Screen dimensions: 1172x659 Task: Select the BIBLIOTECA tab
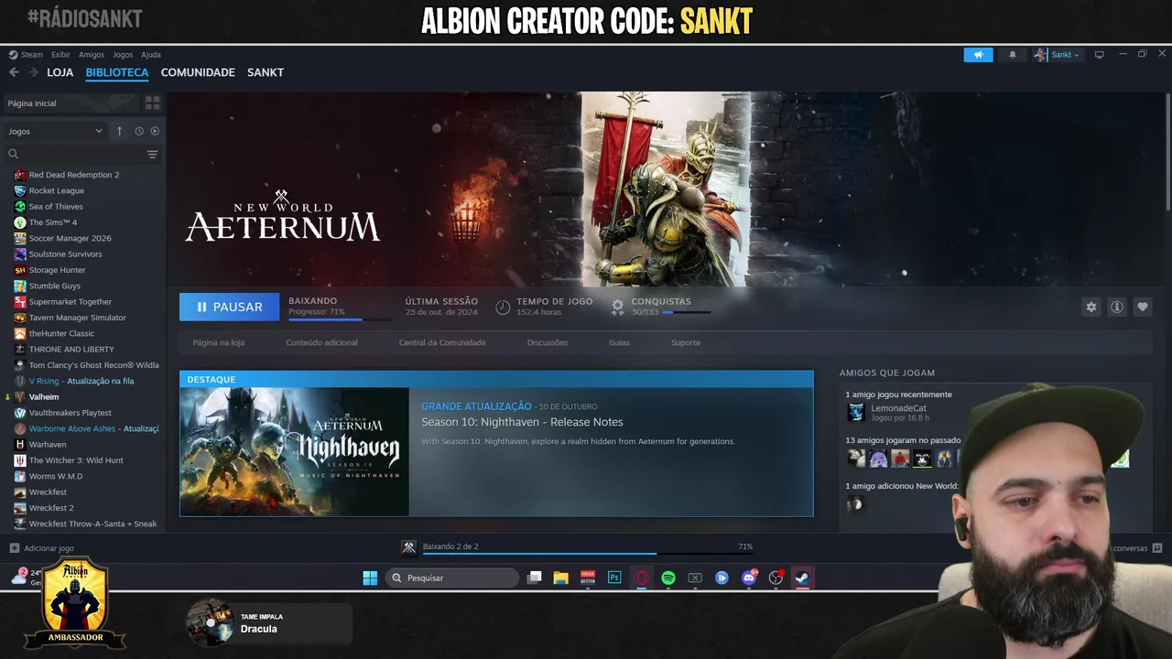point(117,72)
